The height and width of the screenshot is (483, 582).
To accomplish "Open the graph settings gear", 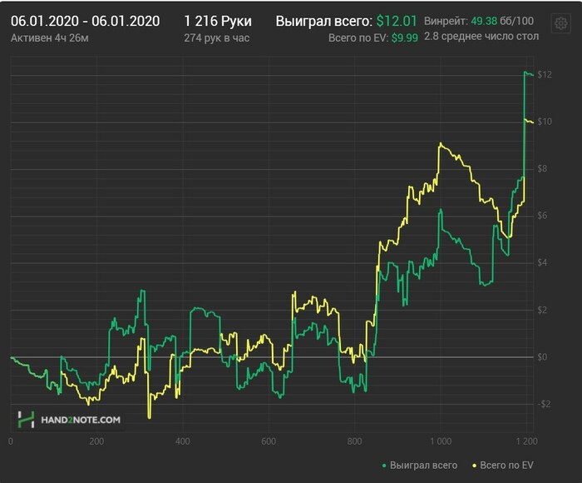I will (x=561, y=23).
